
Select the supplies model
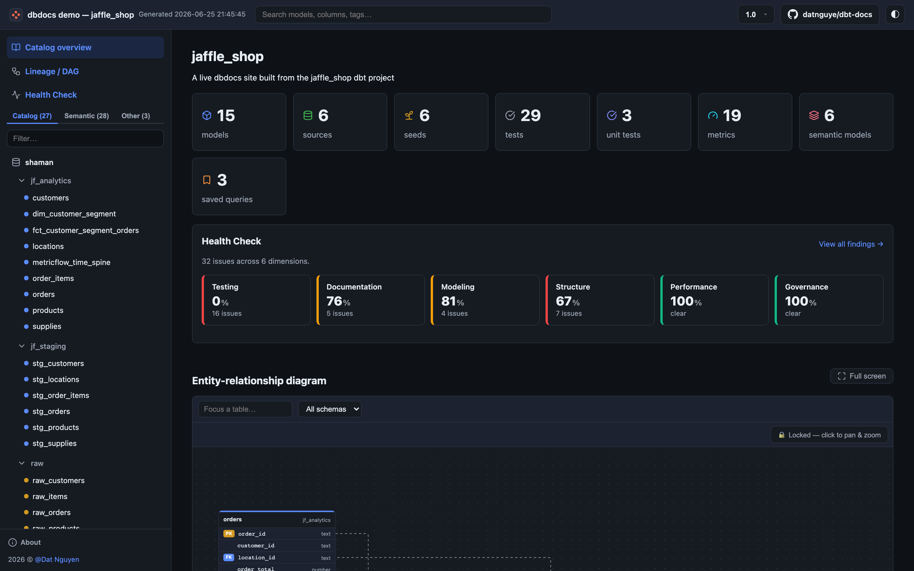47,326
